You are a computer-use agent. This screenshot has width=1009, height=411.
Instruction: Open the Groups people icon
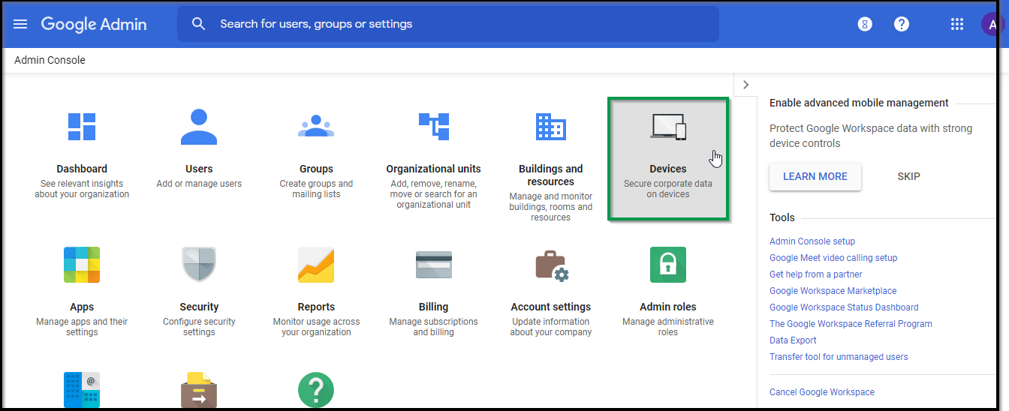click(316, 126)
